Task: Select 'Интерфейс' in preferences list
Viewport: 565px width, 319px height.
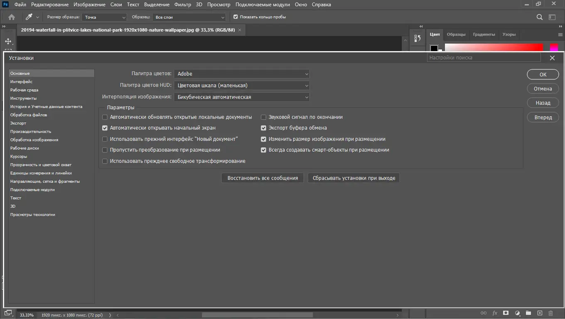Action: tap(52, 82)
